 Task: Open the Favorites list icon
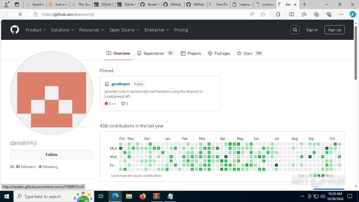pyautogui.click(x=304, y=14)
